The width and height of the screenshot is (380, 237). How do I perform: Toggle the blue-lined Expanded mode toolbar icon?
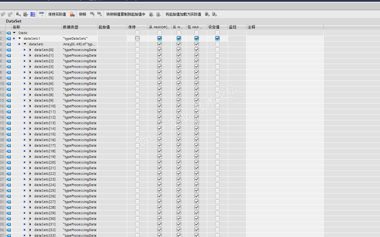[x=33, y=14]
